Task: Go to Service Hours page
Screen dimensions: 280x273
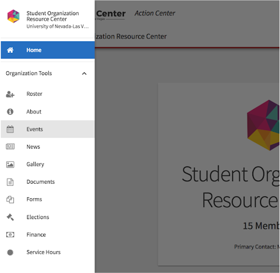Action: (44, 252)
